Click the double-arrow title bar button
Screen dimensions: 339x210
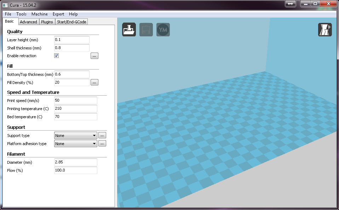tap(291, 4)
